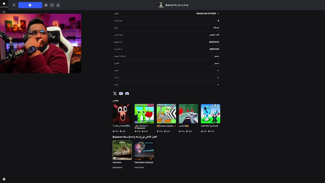Viewport: 325px width, 183px height.
Task: Click the Crab Rave song title
Action: click(x=117, y=162)
